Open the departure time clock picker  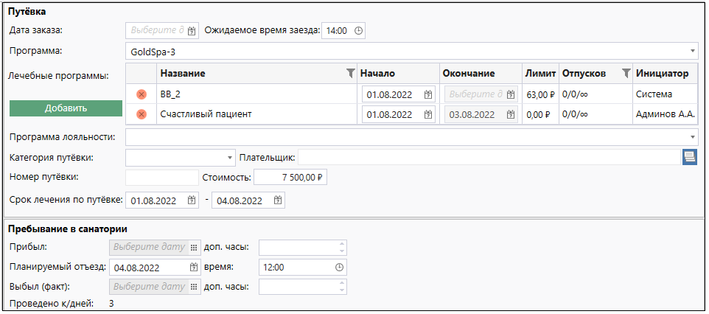click(339, 268)
